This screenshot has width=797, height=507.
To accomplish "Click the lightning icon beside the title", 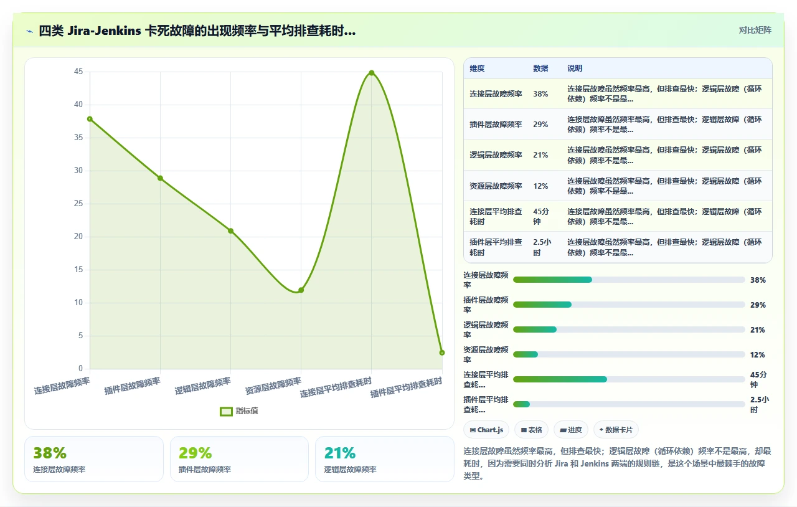I will (x=29, y=31).
